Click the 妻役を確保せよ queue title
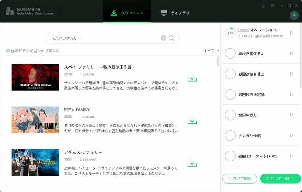 point(251,53)
